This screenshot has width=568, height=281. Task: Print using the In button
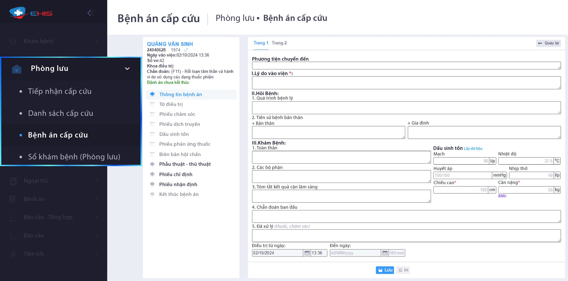coord(403,270)
